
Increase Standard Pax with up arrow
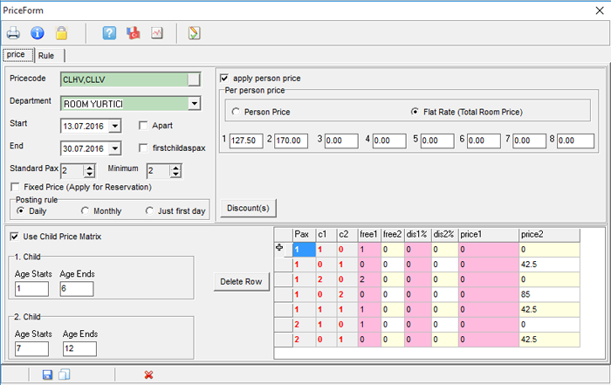(90, 168)
